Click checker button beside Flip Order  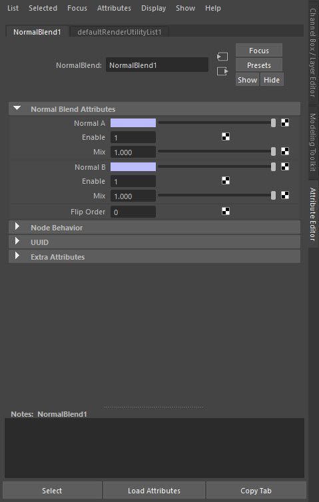pyautogui.click(x=226, y=211)
